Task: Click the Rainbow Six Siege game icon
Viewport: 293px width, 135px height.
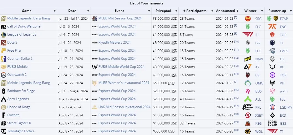Action: pyautogui.click(x=4, y=91)
